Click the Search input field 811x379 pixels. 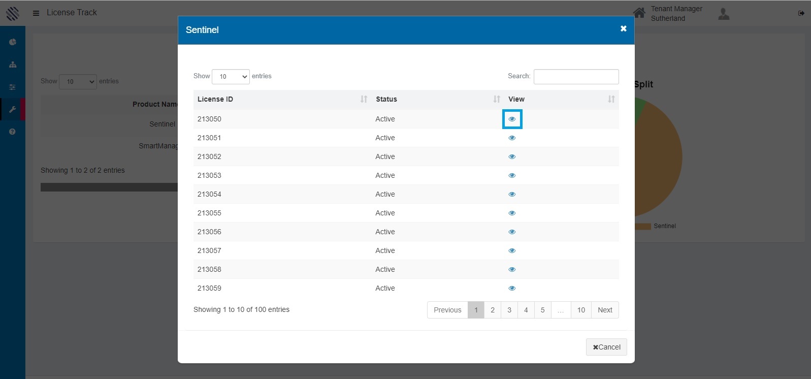[x=576, y=77]
